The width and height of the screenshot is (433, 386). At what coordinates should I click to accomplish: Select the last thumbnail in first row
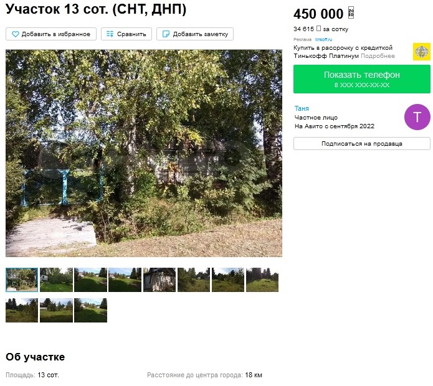point(262,280)
